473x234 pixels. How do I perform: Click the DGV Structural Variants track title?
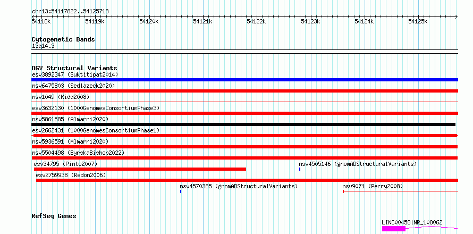point(74,68)
